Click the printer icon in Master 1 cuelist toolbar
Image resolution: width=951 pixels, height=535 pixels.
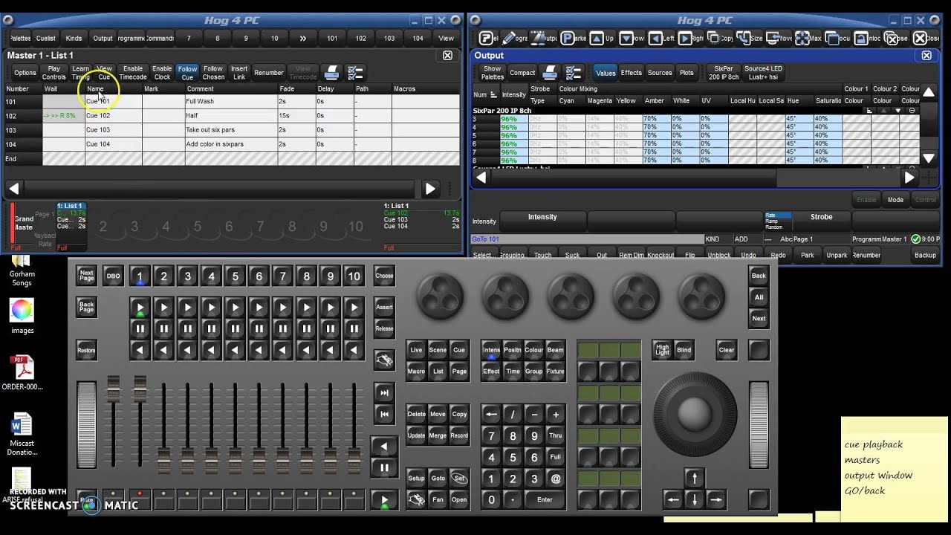(x=332, y=73)
